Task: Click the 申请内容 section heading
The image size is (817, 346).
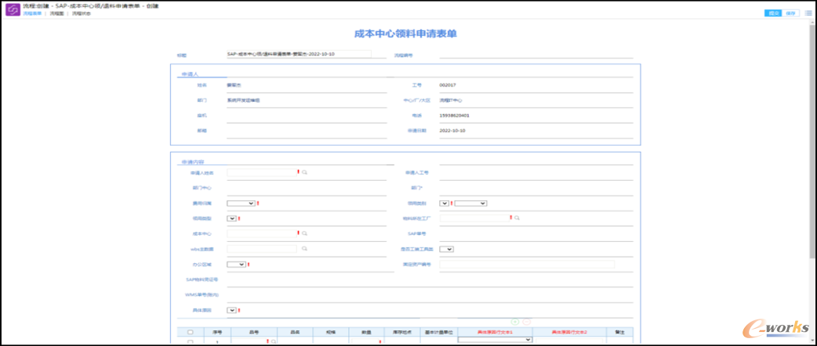Action: (x=192, y=162)
